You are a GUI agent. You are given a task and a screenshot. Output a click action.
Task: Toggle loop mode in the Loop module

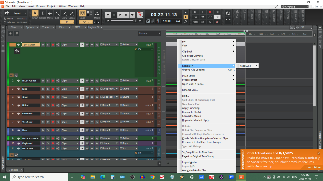[x=228, y=13]
